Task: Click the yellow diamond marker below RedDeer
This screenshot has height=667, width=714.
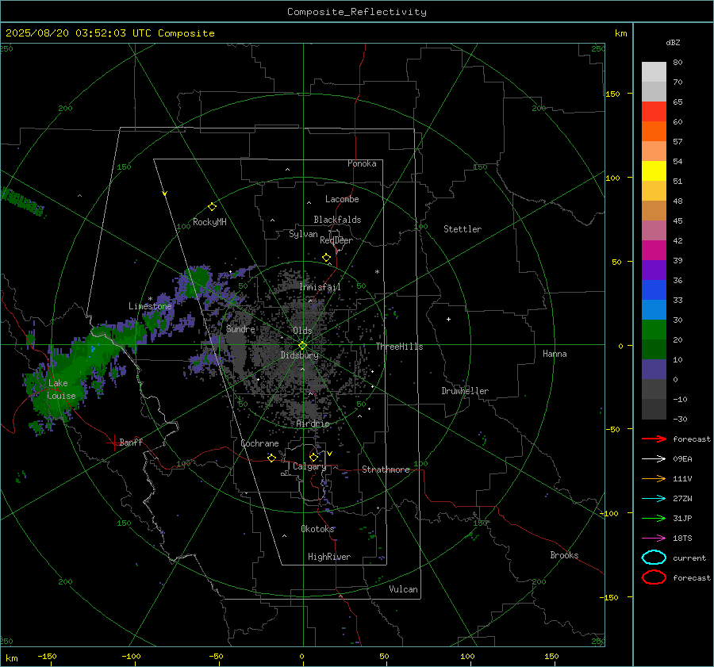Action: (327, 258)
